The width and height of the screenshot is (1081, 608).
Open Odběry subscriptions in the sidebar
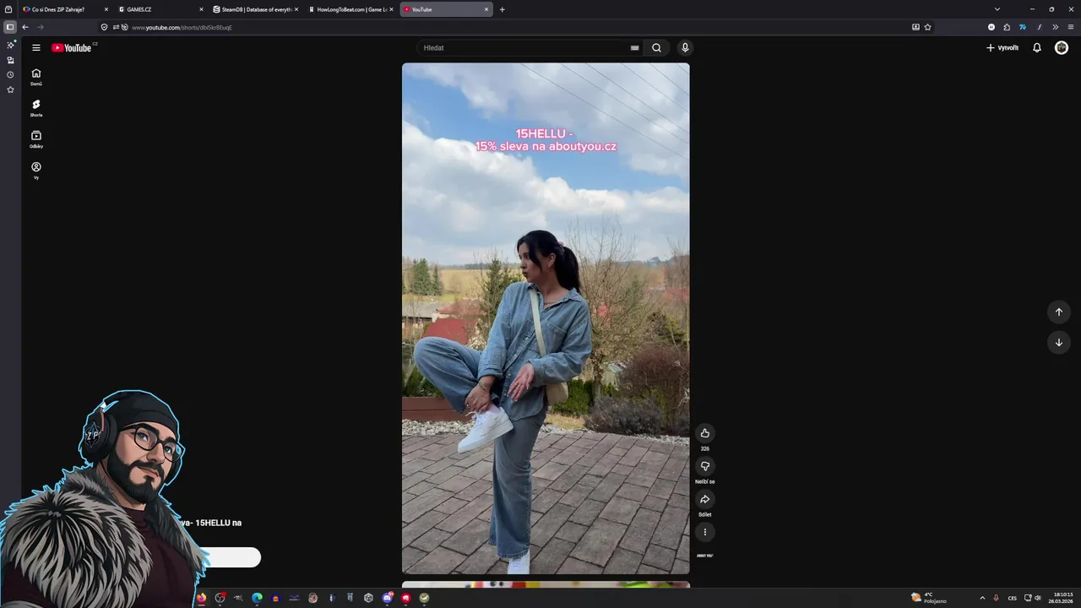coord(36,139)
